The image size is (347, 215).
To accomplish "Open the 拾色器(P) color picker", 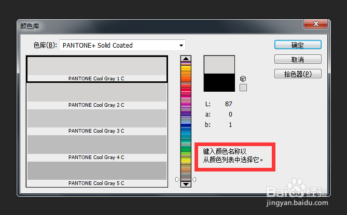I will pos(298,74).
